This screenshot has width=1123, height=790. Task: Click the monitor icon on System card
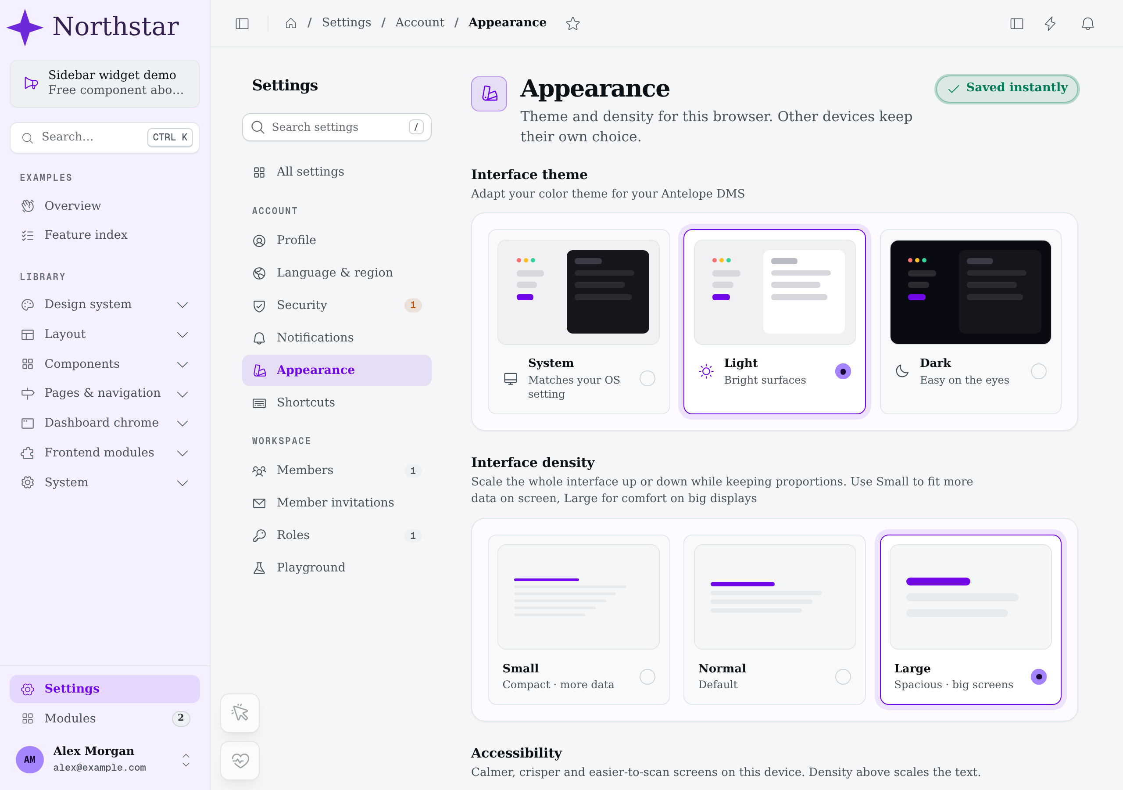click(510, 379)
